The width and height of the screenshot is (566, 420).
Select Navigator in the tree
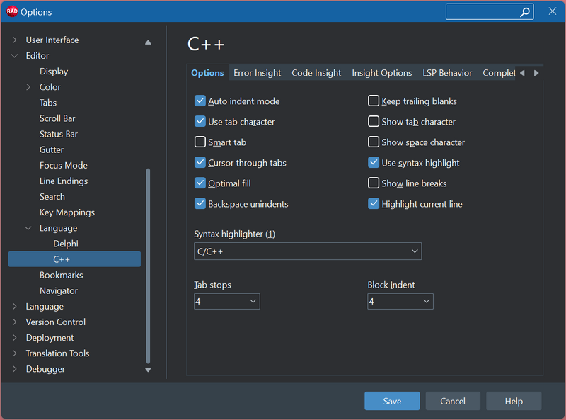[59, 290]
